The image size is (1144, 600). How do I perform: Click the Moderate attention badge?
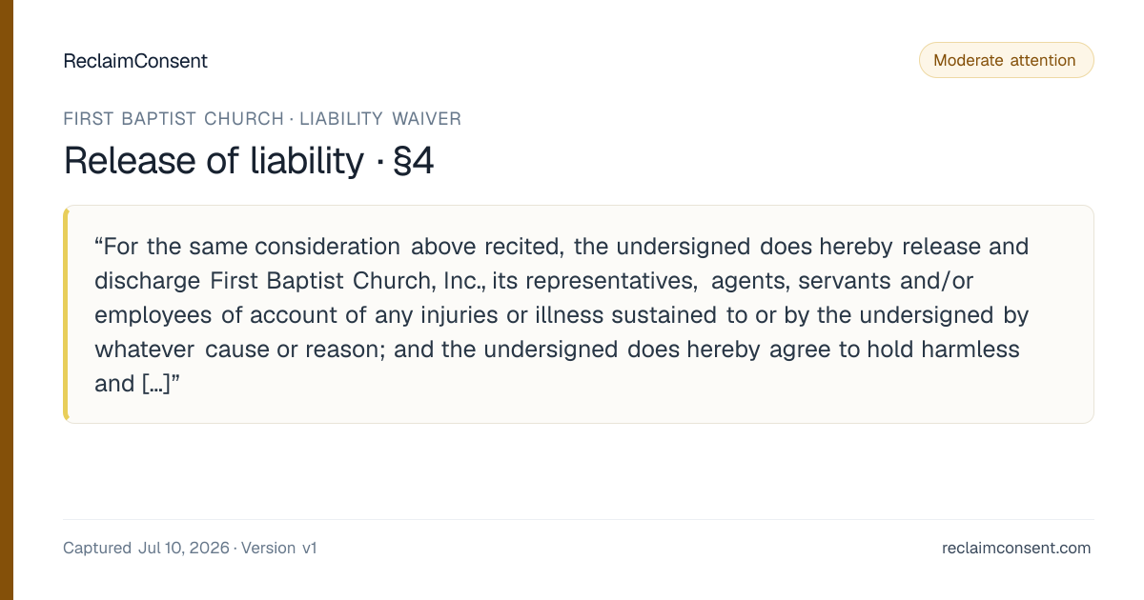(x=1006, y=60)
